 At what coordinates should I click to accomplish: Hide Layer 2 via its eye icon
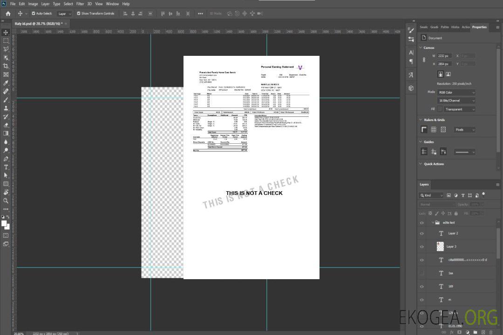(422, 234)
